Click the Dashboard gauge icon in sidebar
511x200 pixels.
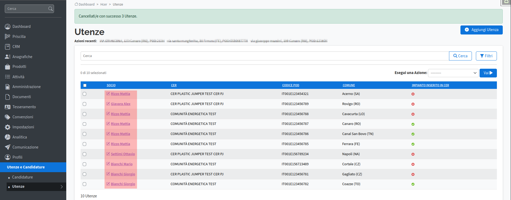click(x=7, y=27)
